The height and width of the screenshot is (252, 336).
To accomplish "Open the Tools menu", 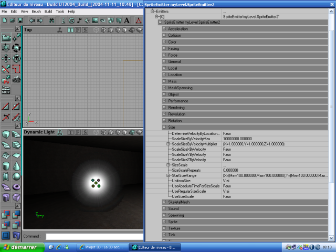I will click(x=60, y=11).
